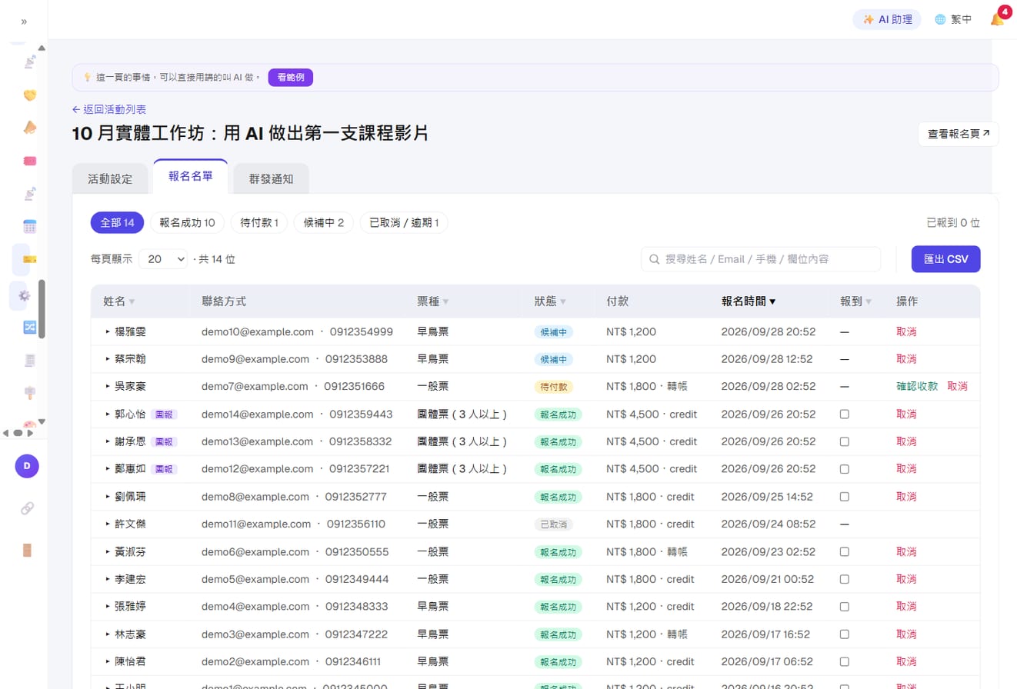This screenshot has height=689, width=1017.
Task: Click the chain link icon in the sidebar
Action: (x=27, y=508)
